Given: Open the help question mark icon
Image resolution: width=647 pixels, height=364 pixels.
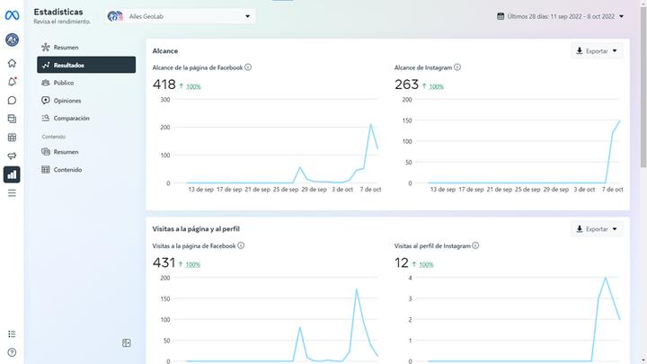Looking at the screenshot, I should point(12,352).
